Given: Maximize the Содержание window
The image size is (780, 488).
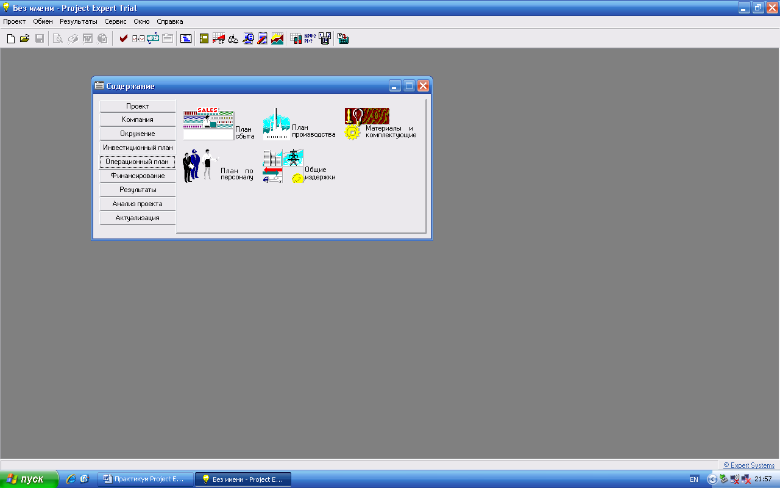Looking at the screenshot, I should click(x=409, y=86).
